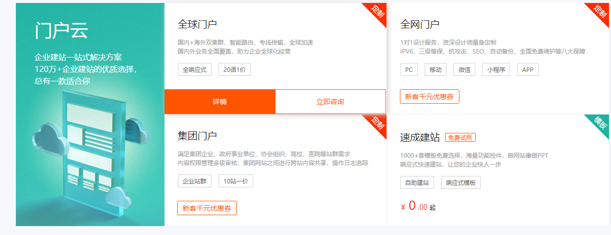The image size is (611, 235).
Task: Open the 集团门户 card title
Action: coord(197,136)
